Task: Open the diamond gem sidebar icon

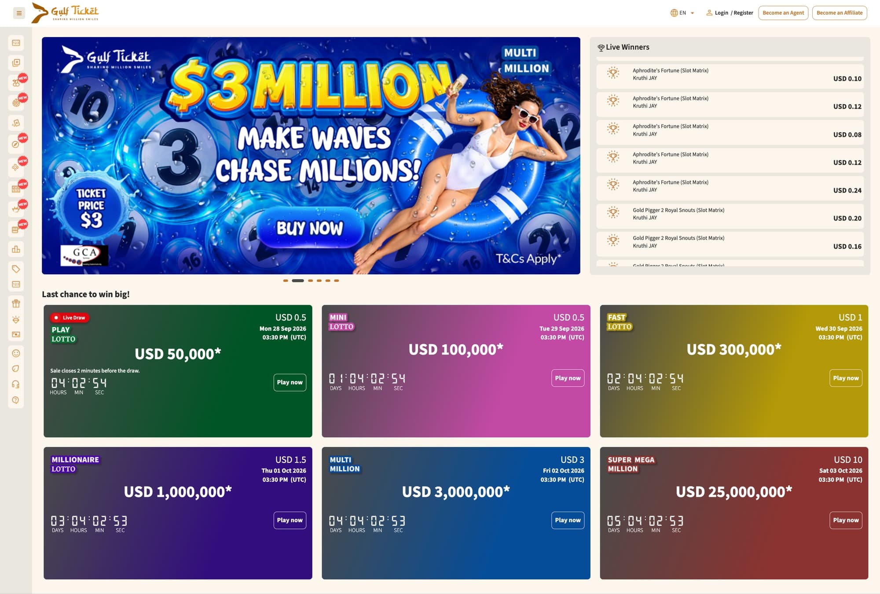Action: coord(16,319)
